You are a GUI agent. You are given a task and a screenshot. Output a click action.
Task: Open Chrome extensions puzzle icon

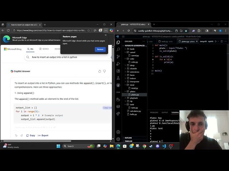coord(199,31)
